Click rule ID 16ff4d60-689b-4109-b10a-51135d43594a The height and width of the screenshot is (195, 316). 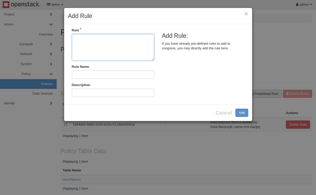pyautogui.click(x=104, y=125)
